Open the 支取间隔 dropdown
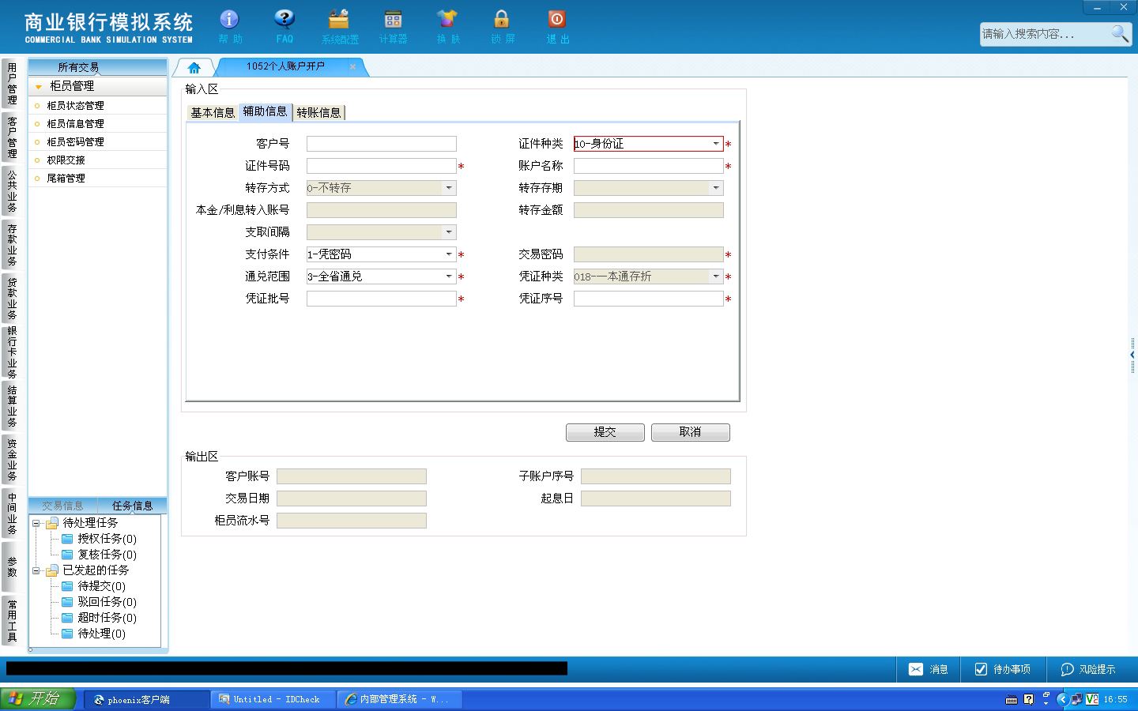Screen dimensions: 1138x711 (x=449, y=232)
